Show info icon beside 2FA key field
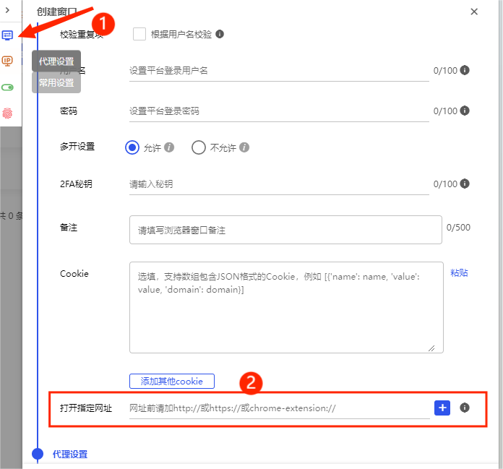This screenshot has width=503, height=469. pyautogui.click(x=465, y=184)
